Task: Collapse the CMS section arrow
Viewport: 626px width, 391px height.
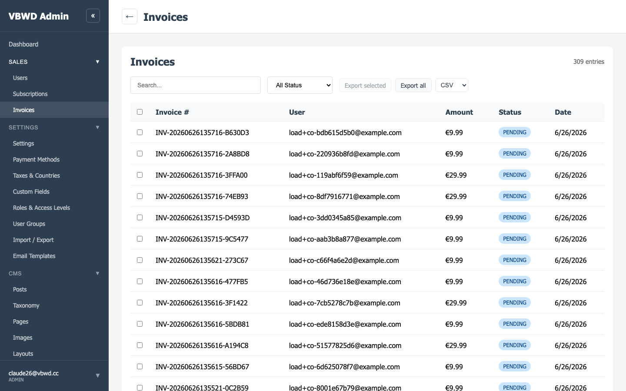Action: coord(97,273)
